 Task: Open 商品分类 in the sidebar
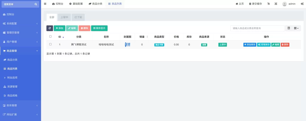(x=21, y=60)
